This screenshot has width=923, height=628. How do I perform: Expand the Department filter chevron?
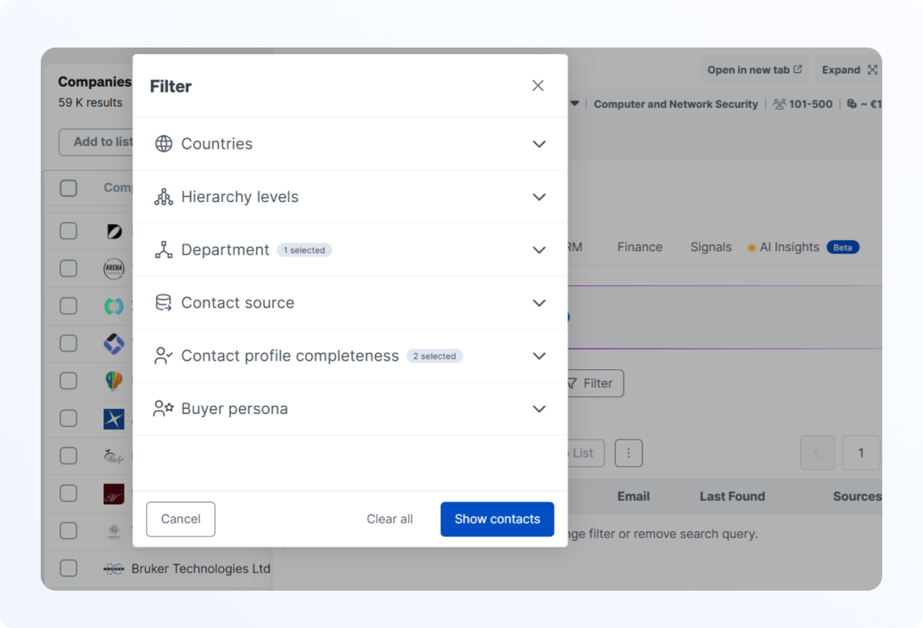click(x=539, y=250)
